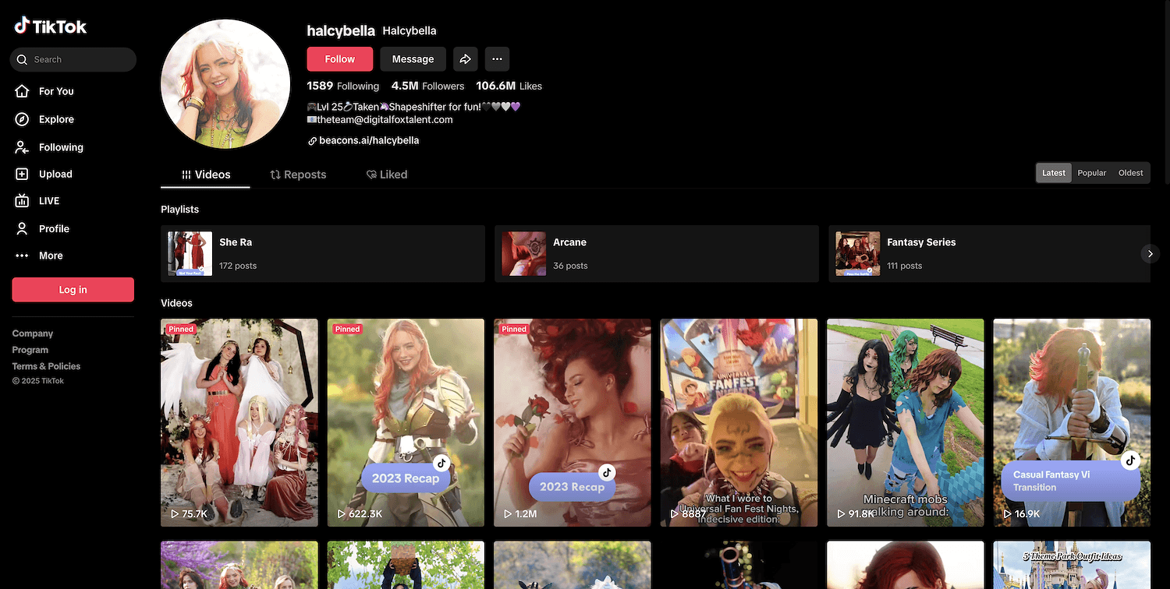The height and width of the screenshot is (589, 1170).
Task: Switch to the Liked tab
Action: pos(387,175)
